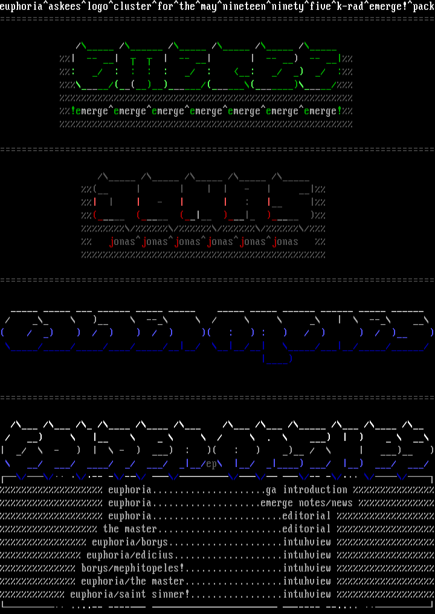Click the repeating 'jonas^jonas' text line
This screenshot has width=435, height=614.
[x=204, y=242]
